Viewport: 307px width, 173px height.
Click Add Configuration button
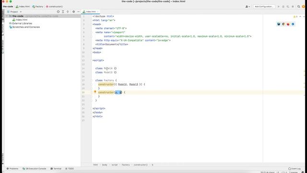pyautogui.click(x=264, y=7)
